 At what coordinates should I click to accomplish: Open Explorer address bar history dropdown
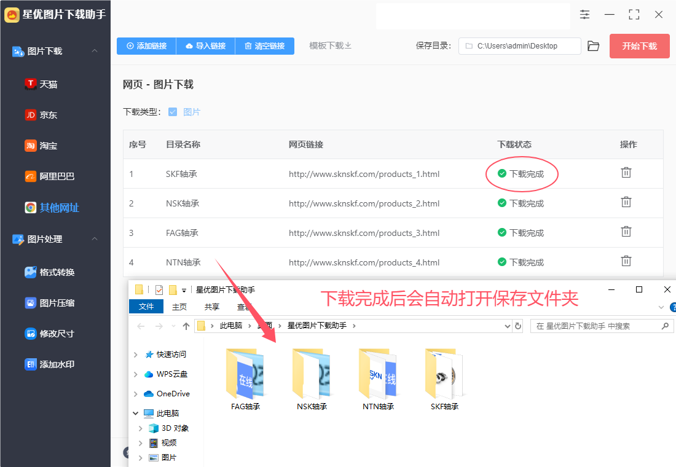[x=508, y=326]
